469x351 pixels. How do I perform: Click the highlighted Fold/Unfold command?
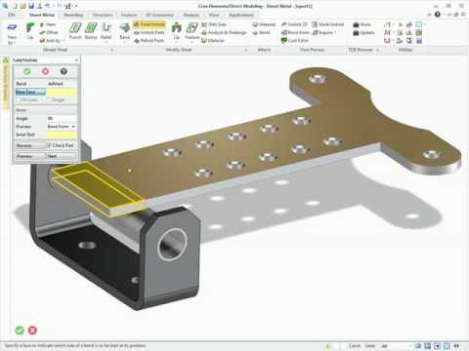point(149,24)
